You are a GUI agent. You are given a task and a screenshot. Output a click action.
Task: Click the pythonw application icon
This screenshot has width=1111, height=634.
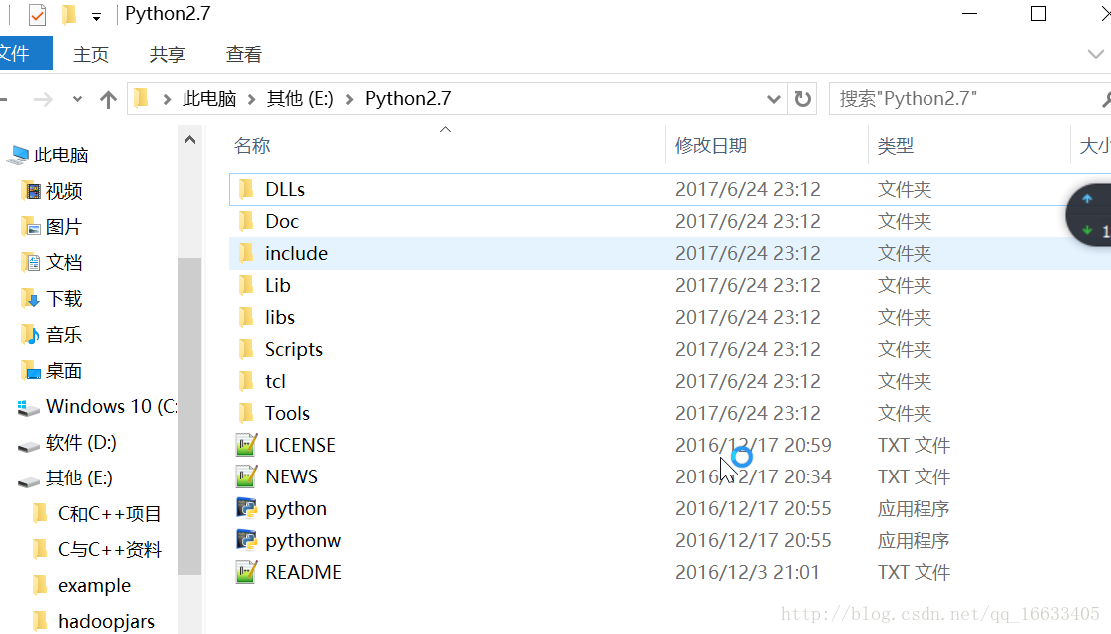pos(246,539)
